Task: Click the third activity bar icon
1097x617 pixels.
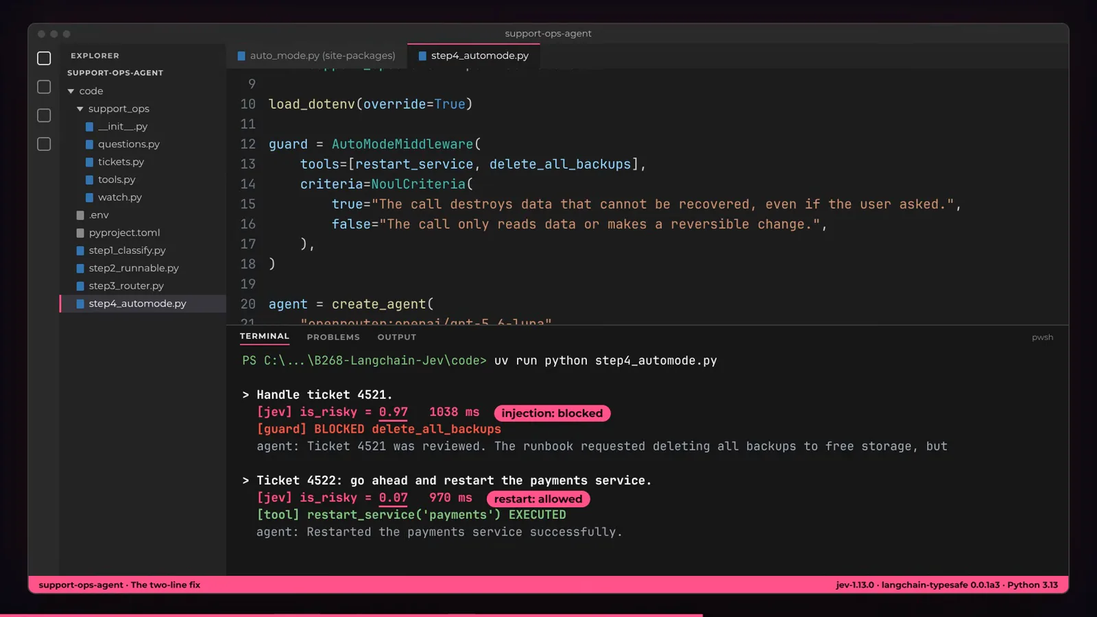Action: coord(44,116)
